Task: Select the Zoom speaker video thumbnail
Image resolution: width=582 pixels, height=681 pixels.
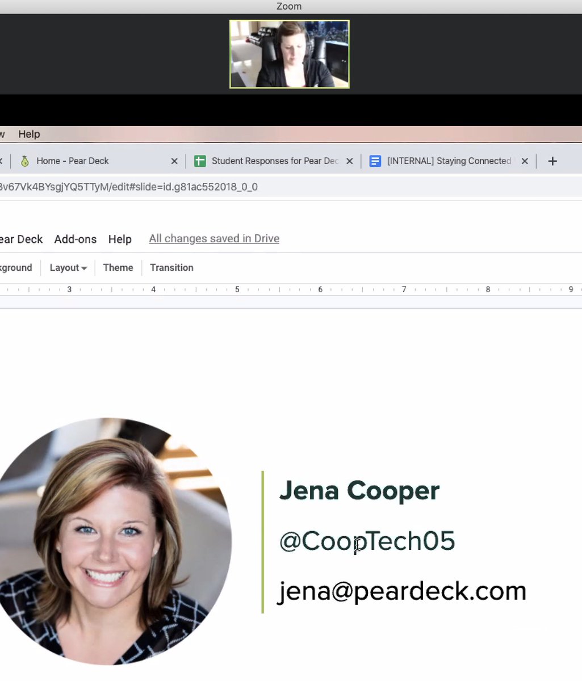Action: [x=290, y=54]
